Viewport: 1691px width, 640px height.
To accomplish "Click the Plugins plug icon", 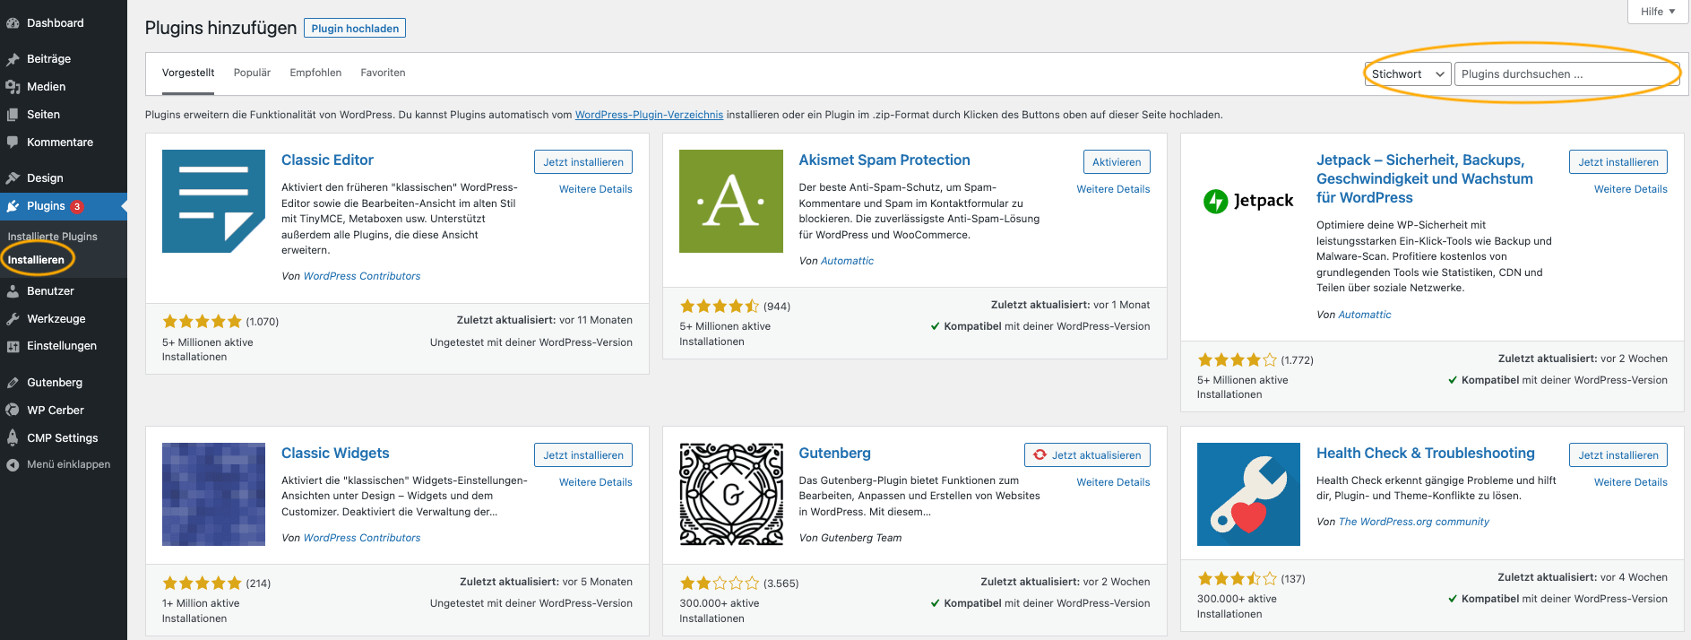I will [13, 206].
